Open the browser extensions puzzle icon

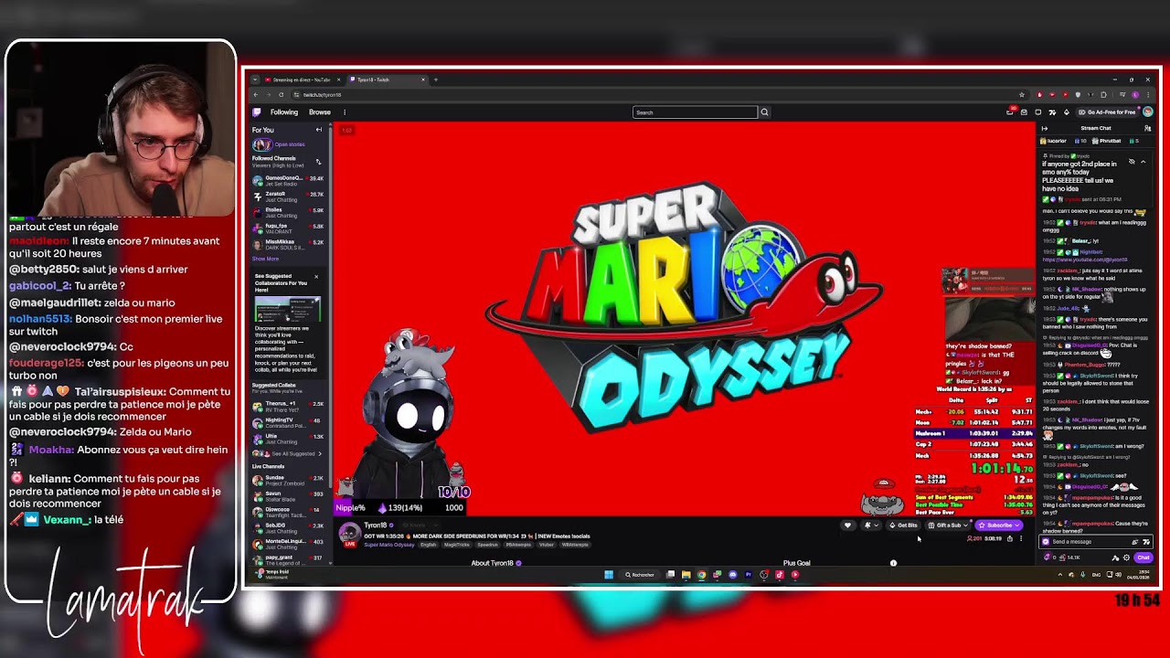[x=1103, y=95]
